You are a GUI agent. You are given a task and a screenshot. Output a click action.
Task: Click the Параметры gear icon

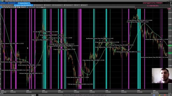point(64,5)
